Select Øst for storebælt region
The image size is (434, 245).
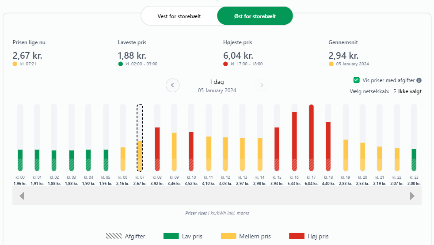tap(255, 16)
